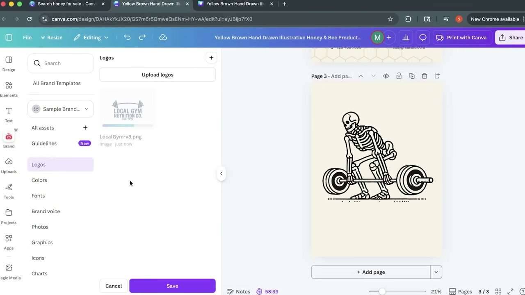
Task: Click the Redo arrow
Action: point(142,37)
